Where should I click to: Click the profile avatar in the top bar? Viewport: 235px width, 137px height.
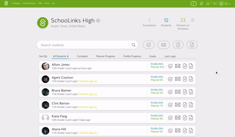coord(221,4)
